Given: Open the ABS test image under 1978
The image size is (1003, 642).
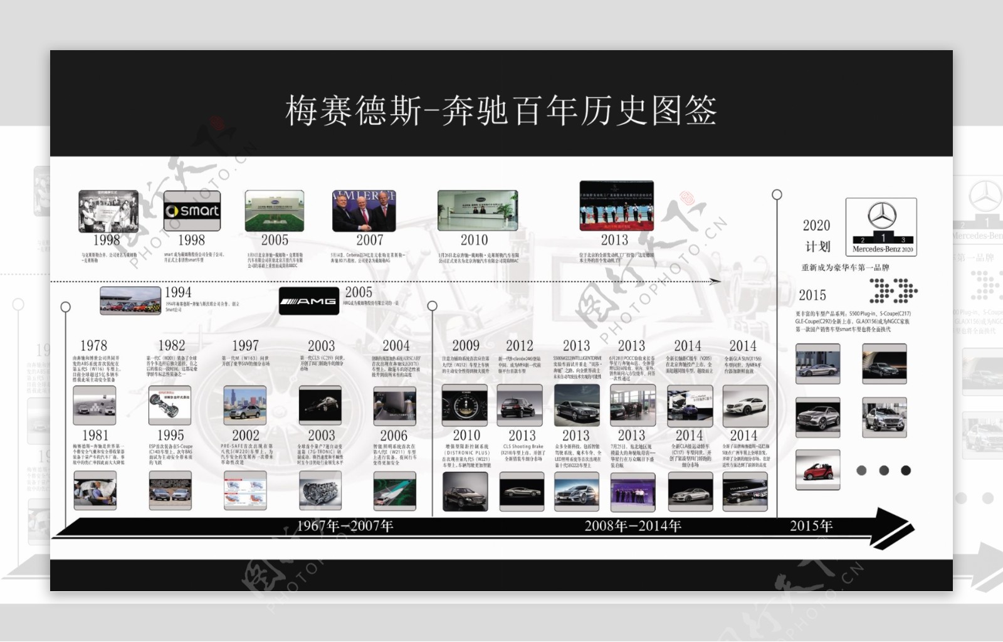Looking at the screenshot, I should [x=95, y=406].
